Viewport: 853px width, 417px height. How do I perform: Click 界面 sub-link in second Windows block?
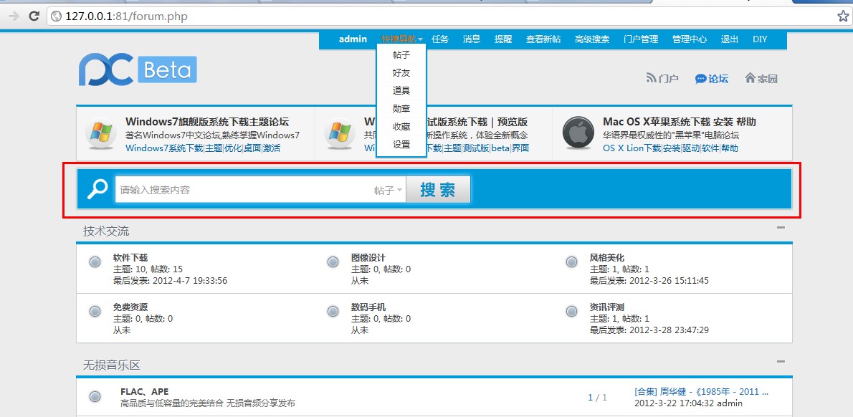pyautogui.click(x=520, y=148)
